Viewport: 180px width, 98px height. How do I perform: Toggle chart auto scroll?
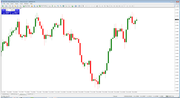pos(66,6)
